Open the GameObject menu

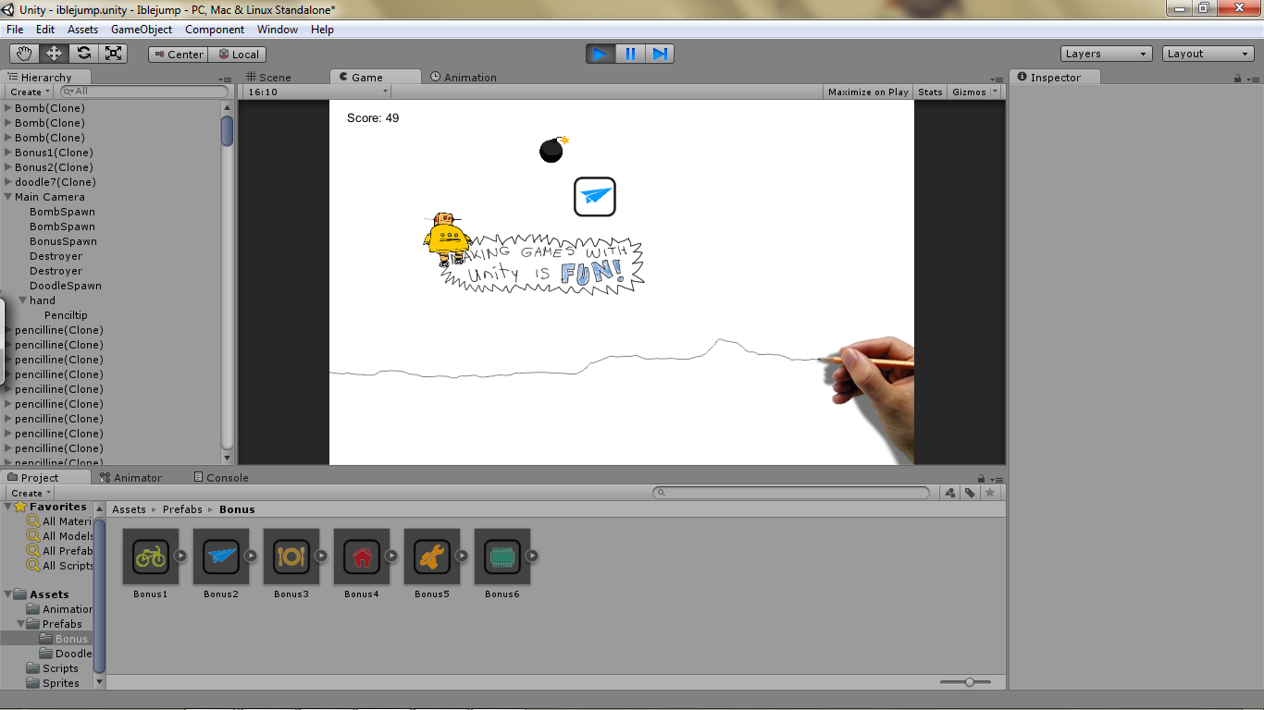click(x=142, y=30)
